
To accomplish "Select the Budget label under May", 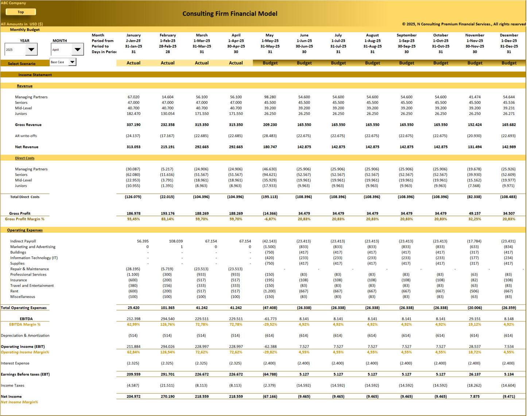I will pos(270,63).
